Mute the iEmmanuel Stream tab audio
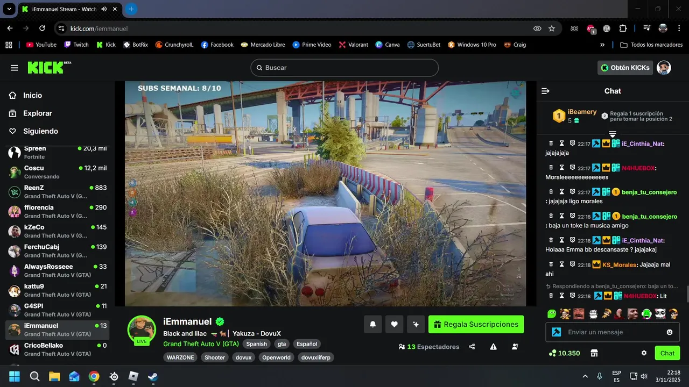The width and height of the screenshot is (689, 387). click(103, 9)
